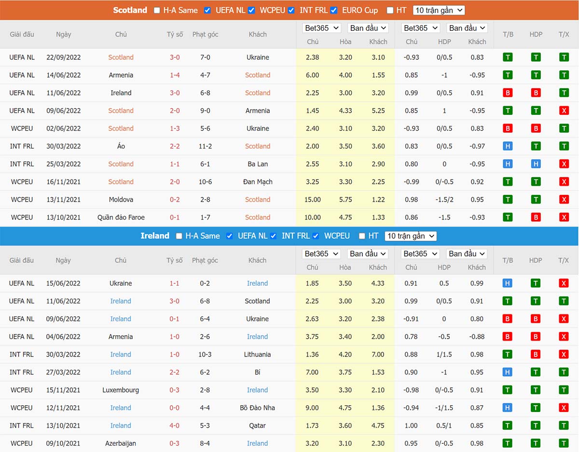Uncheck WCPEU filter in Ireland header
579x452 pixels.
[x=316, y=236]
